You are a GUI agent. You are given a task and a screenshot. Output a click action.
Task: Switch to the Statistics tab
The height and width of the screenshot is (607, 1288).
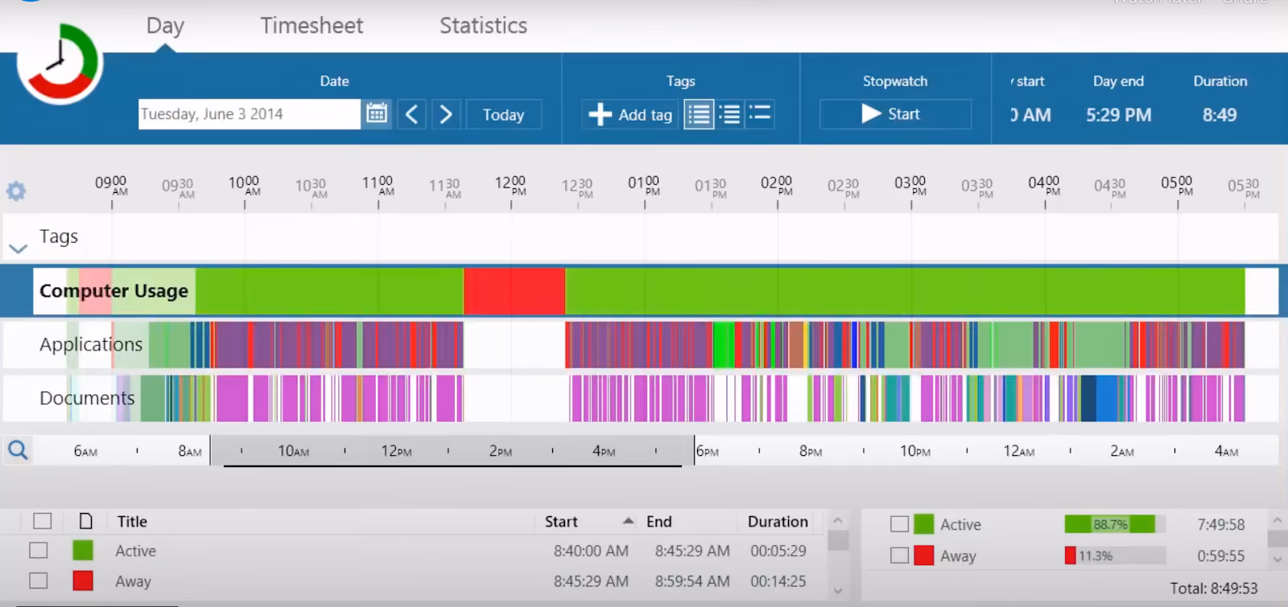pos(483,26)
